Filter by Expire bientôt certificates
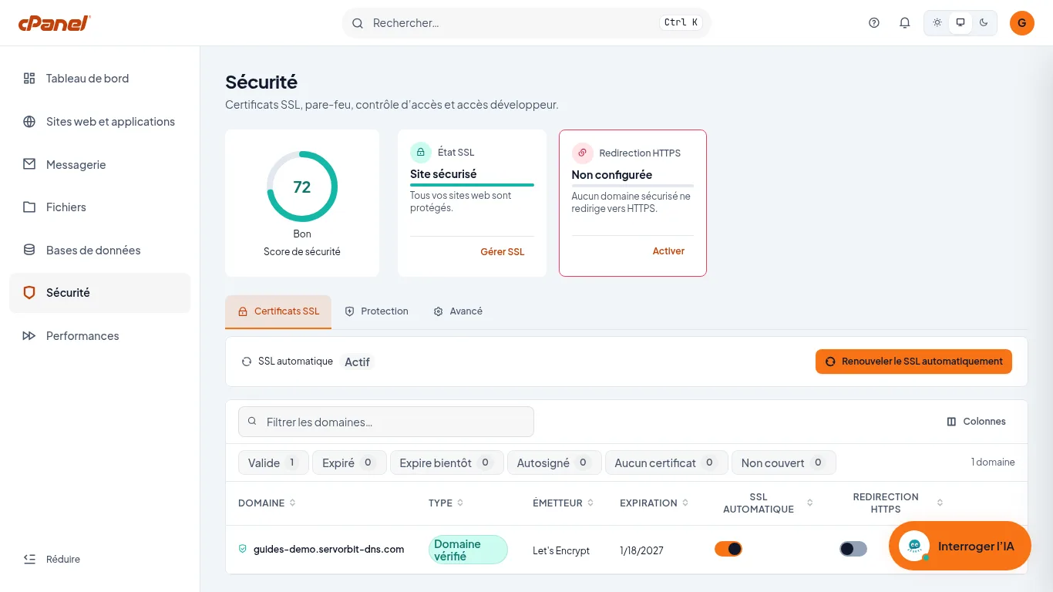Screen dimensions: 1053x592 tap(447, 462)
